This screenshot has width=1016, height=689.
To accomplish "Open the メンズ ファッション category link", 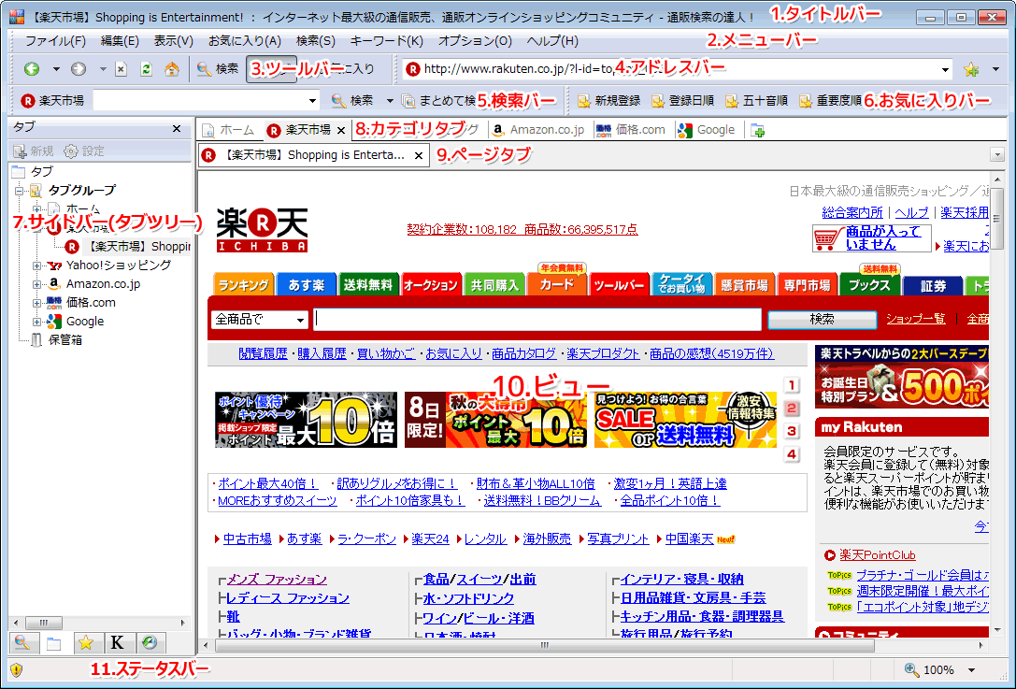I will pyautogui.click(x=277, y=580).
